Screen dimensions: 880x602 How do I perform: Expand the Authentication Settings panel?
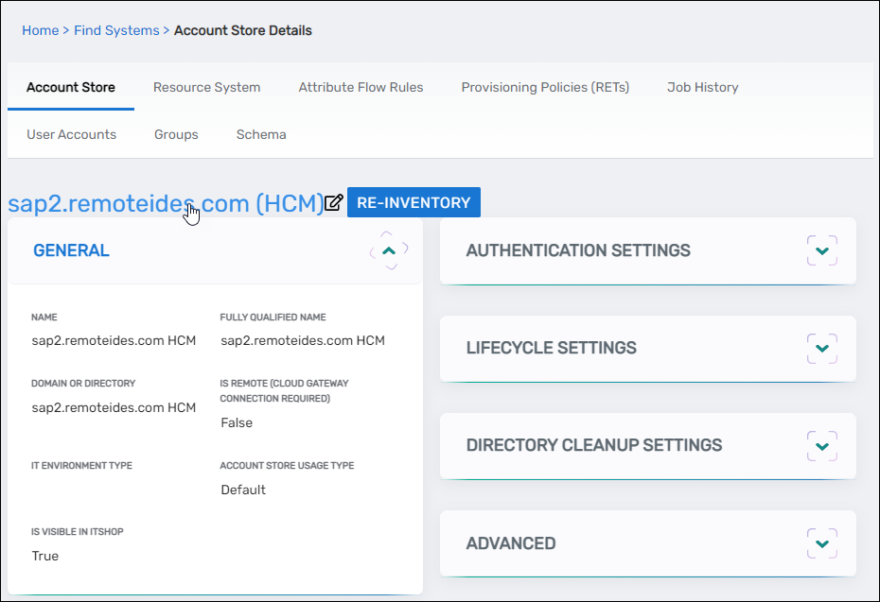[821, 250]
